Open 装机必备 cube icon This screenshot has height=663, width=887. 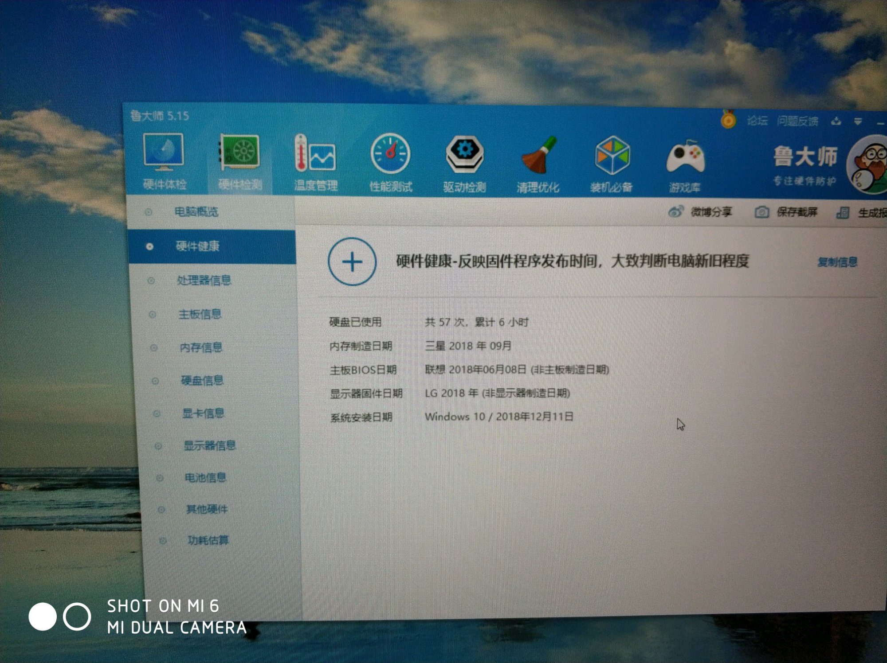612,156
